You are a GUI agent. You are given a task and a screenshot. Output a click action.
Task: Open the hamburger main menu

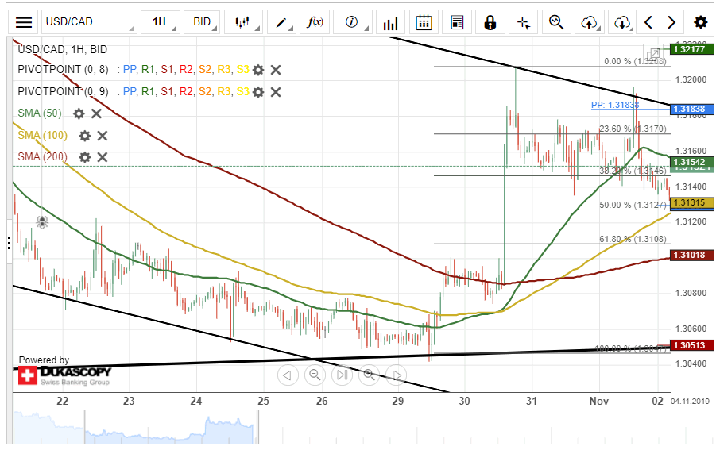25,22
